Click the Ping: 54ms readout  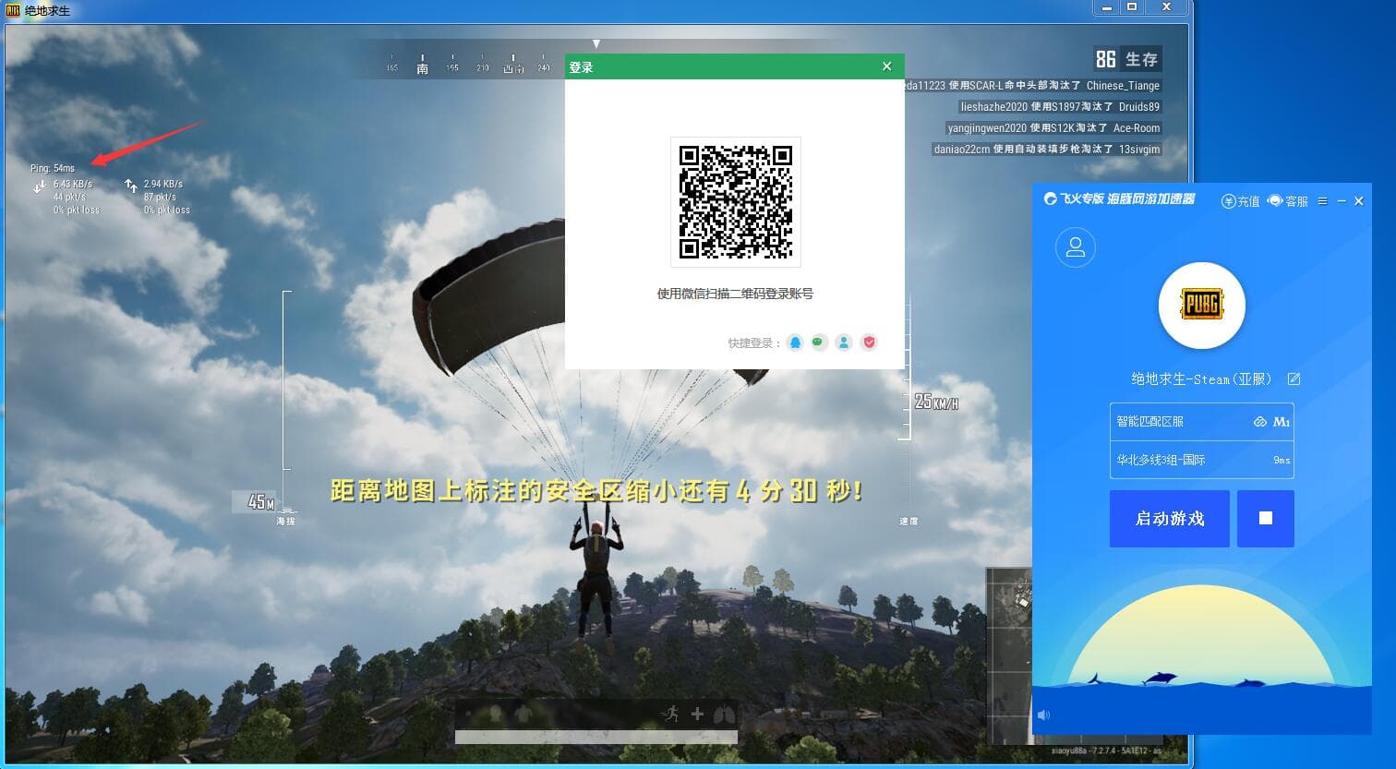pos(53,168)
